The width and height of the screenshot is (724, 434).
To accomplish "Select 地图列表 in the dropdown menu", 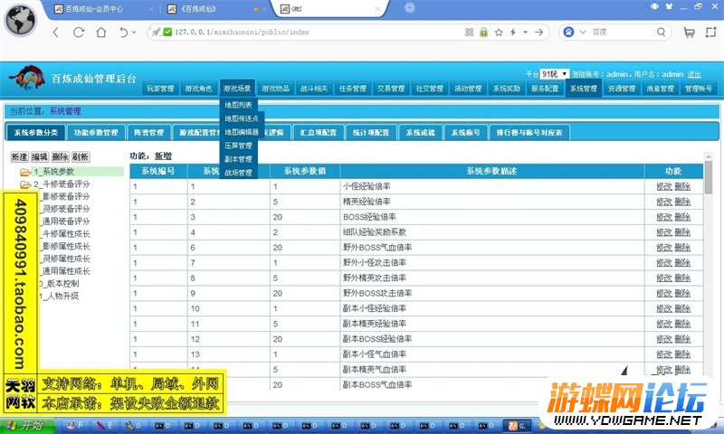I will tap(238, 105).
